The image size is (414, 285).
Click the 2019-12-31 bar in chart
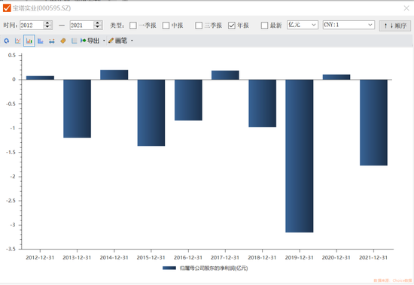point(299,156)
